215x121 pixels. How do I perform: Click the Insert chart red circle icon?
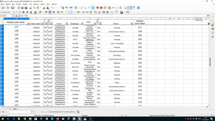(x=101, y=8)
